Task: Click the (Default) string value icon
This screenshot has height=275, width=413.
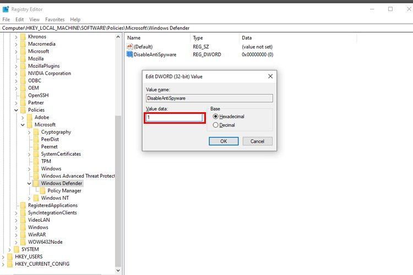Action: click(130, 47)
